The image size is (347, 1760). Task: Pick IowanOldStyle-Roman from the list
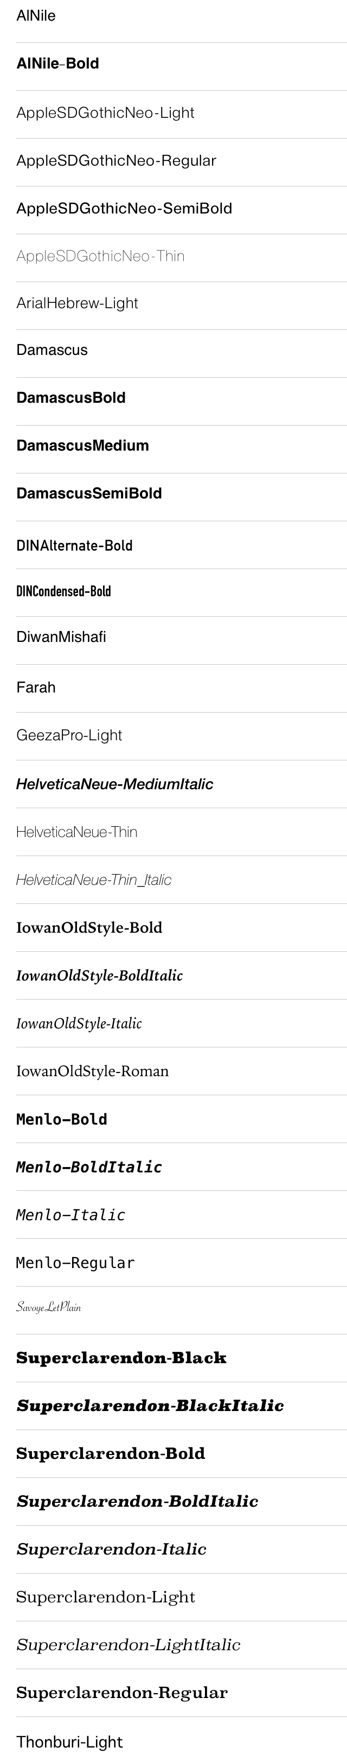click(x=173, y=1071)
